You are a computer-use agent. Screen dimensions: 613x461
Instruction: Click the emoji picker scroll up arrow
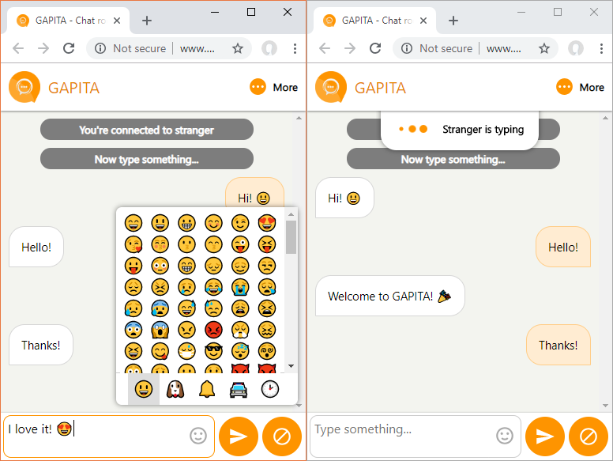291,214
